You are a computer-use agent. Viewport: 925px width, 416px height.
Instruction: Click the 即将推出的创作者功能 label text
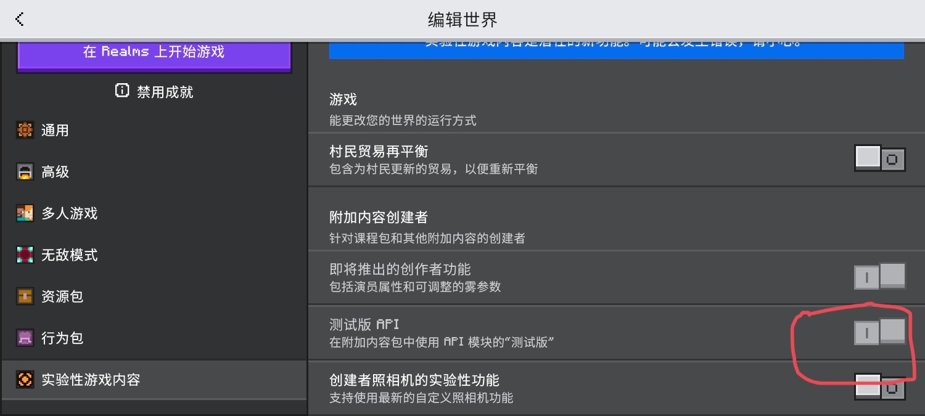tap(400, 269)
